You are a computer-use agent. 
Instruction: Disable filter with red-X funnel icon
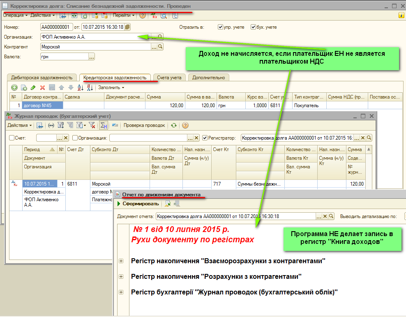click(92, 126)
